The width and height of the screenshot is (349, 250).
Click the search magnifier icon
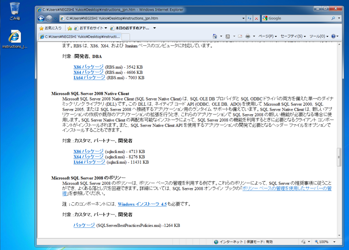(333, 18)
